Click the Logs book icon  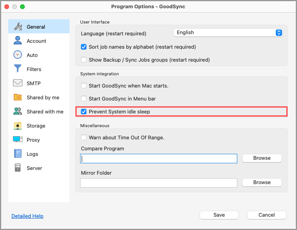pyautogui.click(x=18, y=153)
